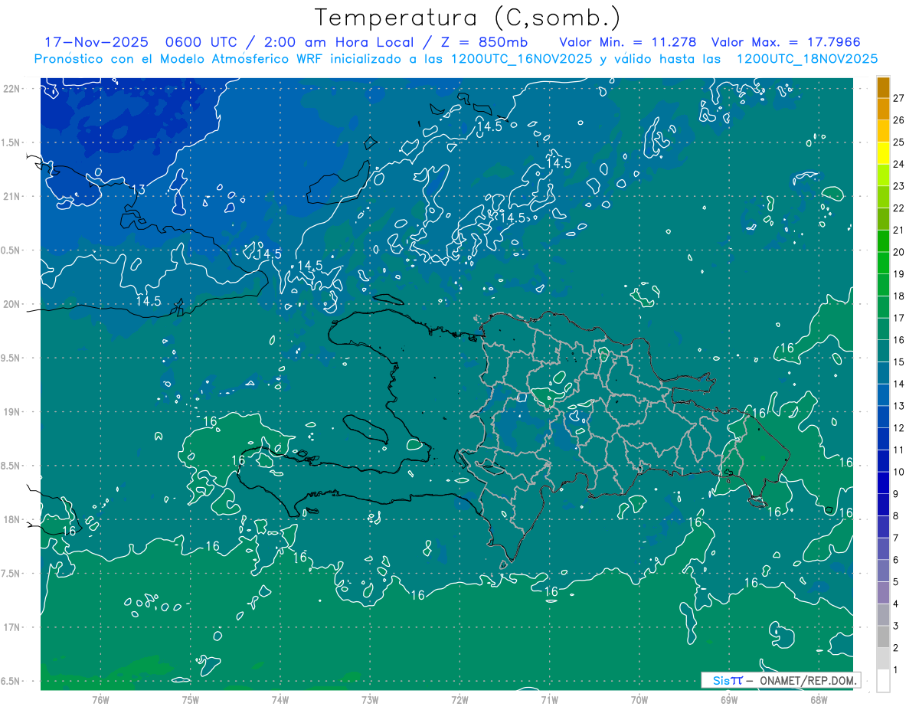Click the 68W longitude axis label
The height and width of the screenshot is (710, 919).
pyautogui.click(x=818, y=699)
